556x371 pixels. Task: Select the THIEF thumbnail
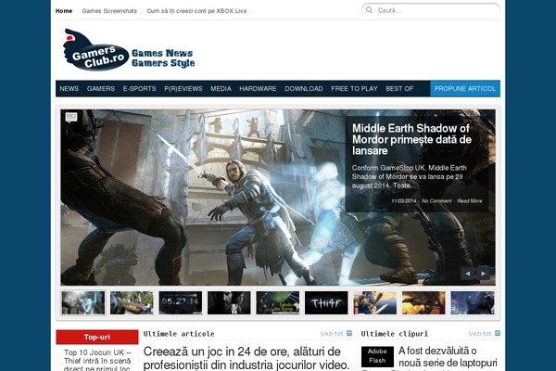(326, 303)
